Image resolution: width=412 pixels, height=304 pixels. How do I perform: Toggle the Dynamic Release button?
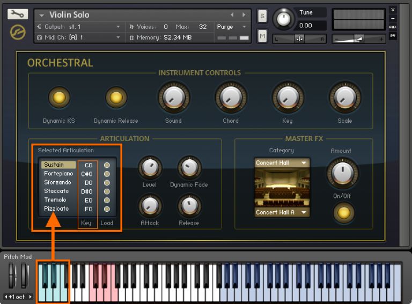coord(116,98)
